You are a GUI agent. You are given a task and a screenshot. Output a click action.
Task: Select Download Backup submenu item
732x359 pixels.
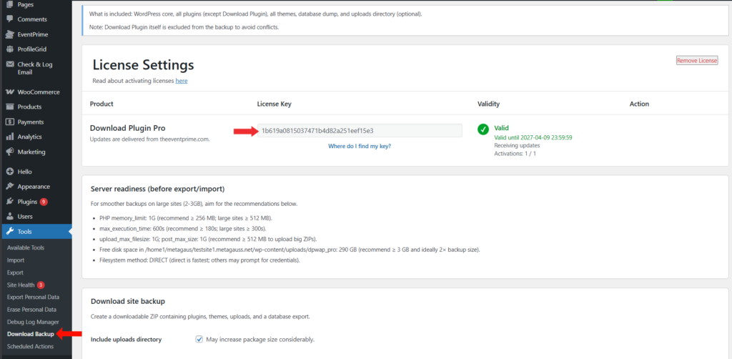pos(31,334)
